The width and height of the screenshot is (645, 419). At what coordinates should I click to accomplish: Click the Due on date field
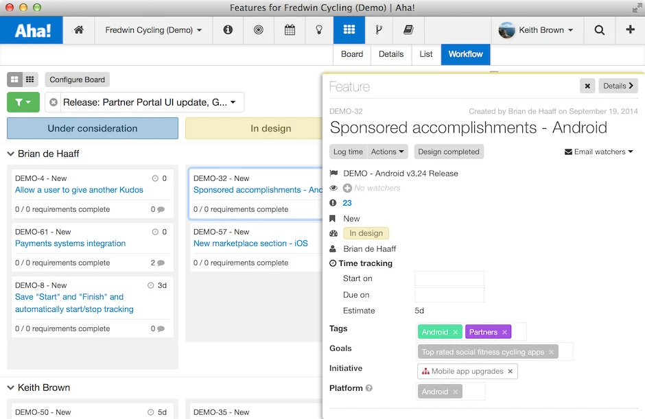(449, 295)
